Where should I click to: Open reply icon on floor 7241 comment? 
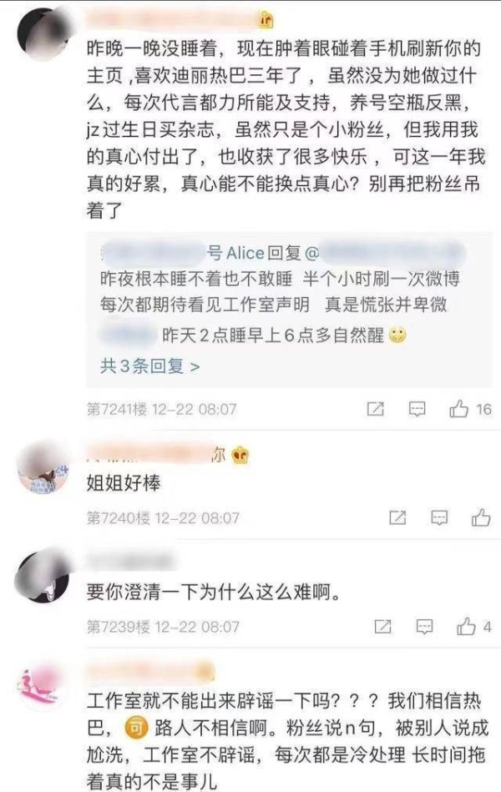coord(417,409)
